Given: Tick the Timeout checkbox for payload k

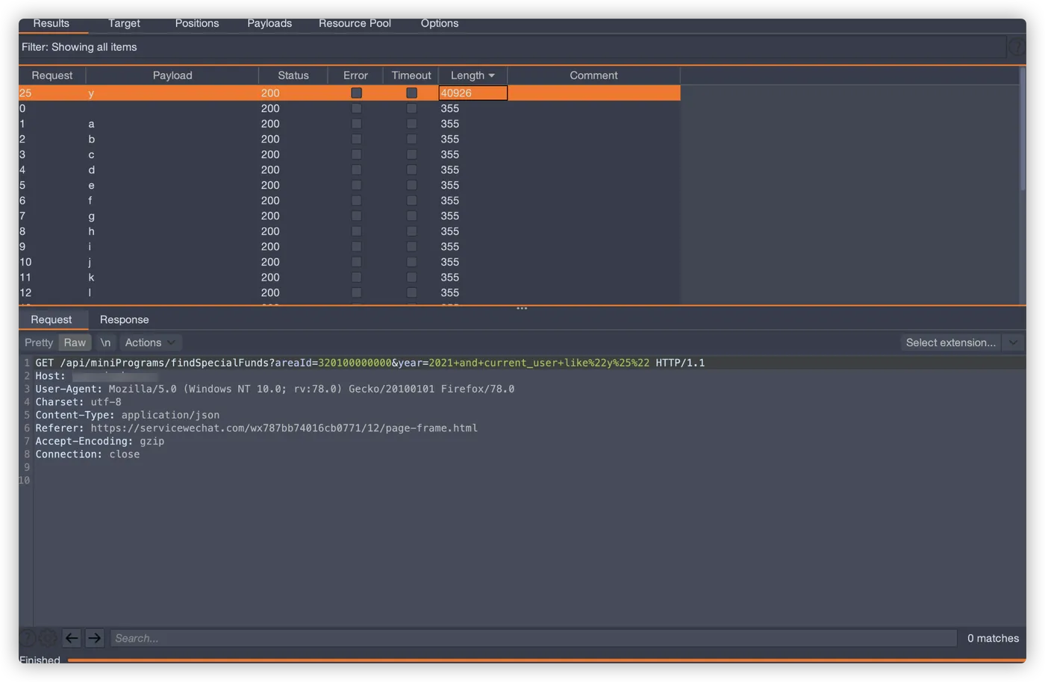Looking at the screenshot, I should (x=411, y=278).
